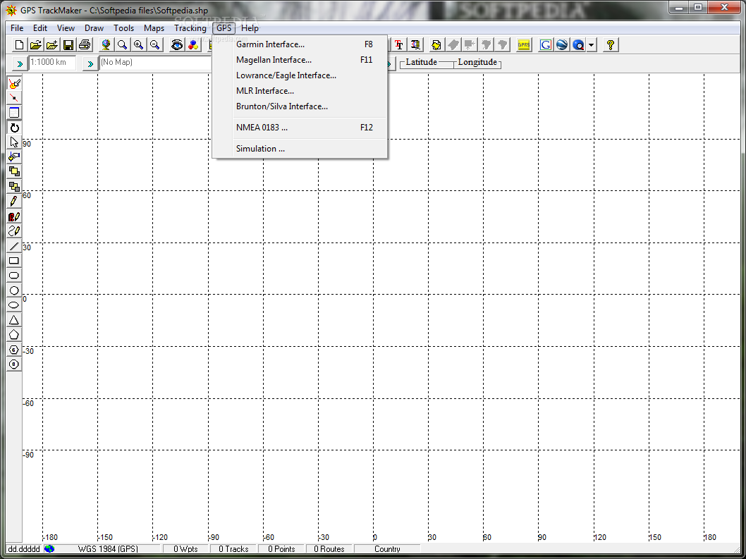Open Google Maps with the G icon
Viewport: 746px width, 559px height.
coord(546,44)
